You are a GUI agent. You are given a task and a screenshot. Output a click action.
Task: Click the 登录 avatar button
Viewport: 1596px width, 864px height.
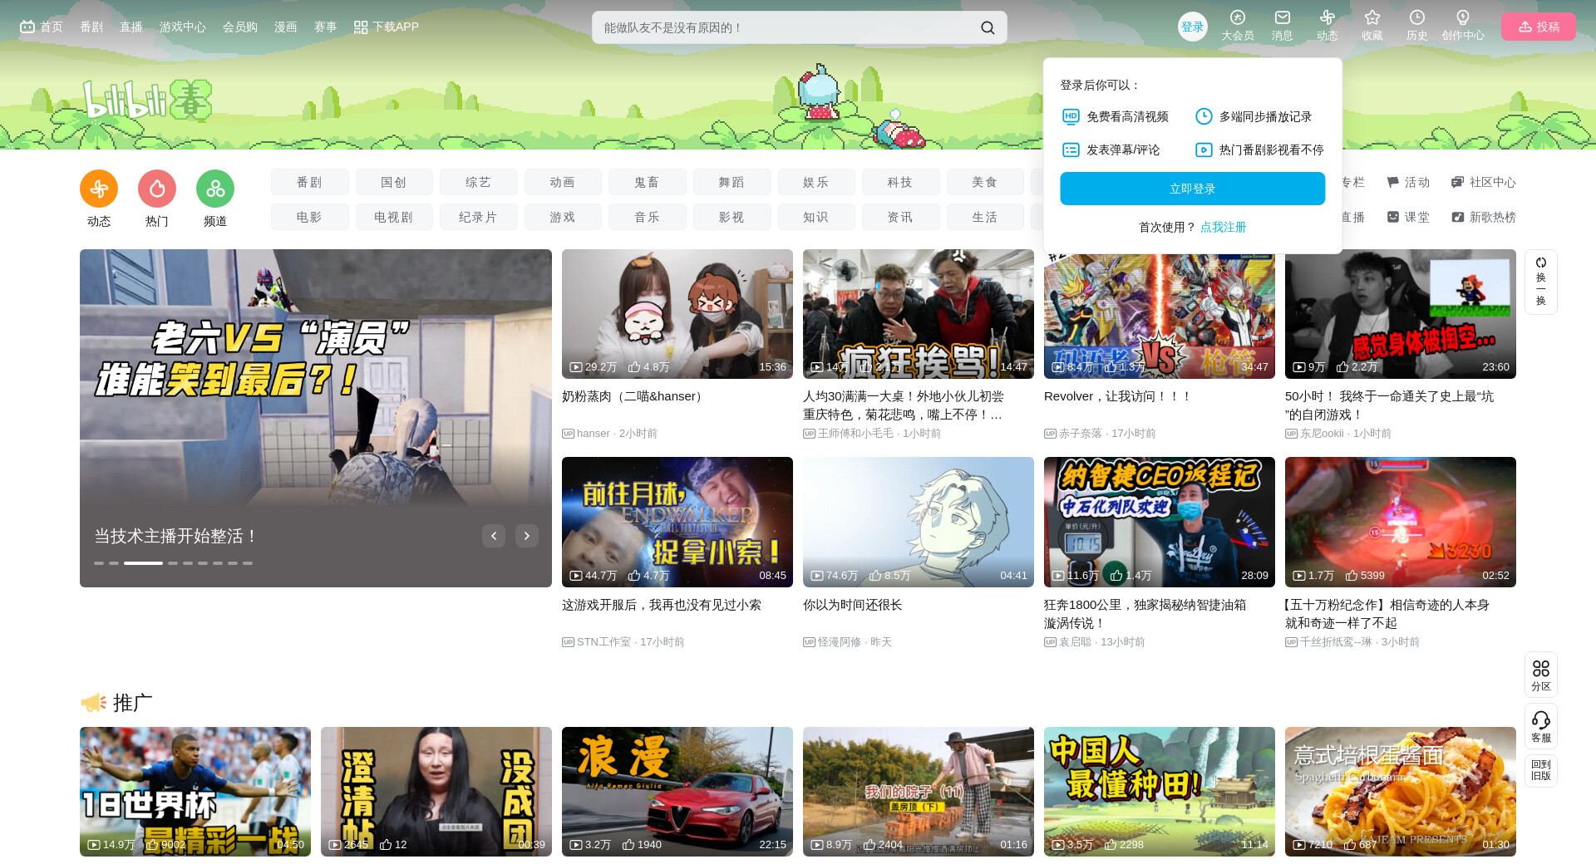pos(1193,27)
